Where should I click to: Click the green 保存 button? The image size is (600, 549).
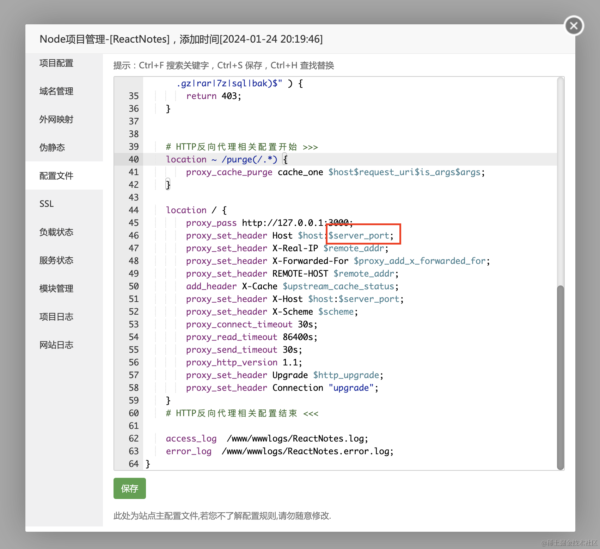[129, 488]
